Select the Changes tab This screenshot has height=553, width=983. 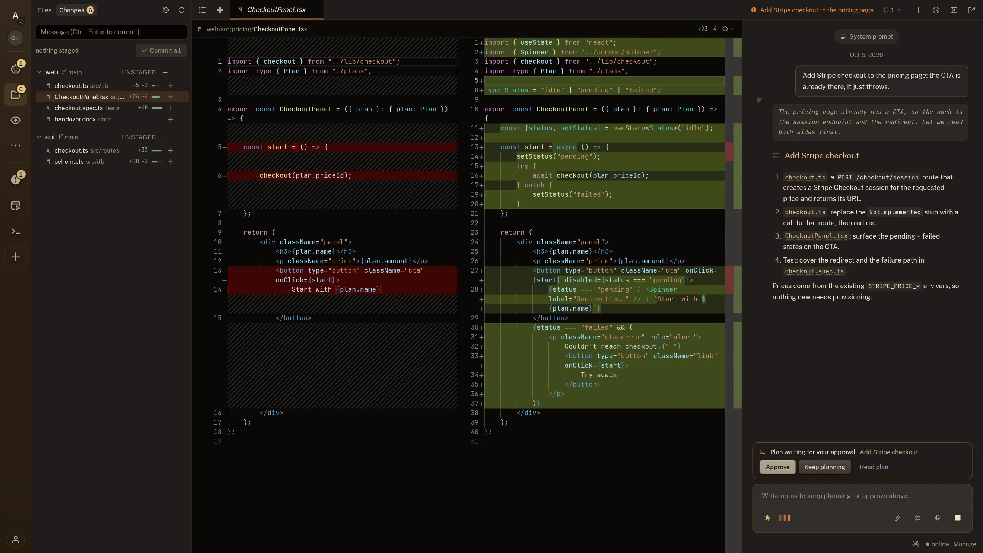(76, 10)
